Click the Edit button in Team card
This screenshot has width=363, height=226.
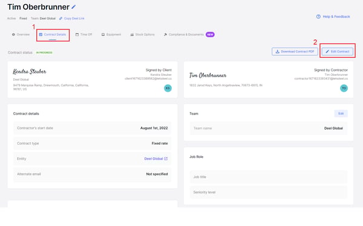[341, 113]
